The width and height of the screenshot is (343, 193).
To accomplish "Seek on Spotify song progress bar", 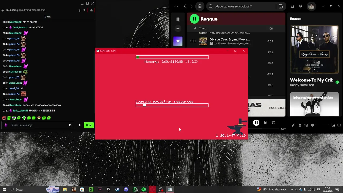I will 263,129.
